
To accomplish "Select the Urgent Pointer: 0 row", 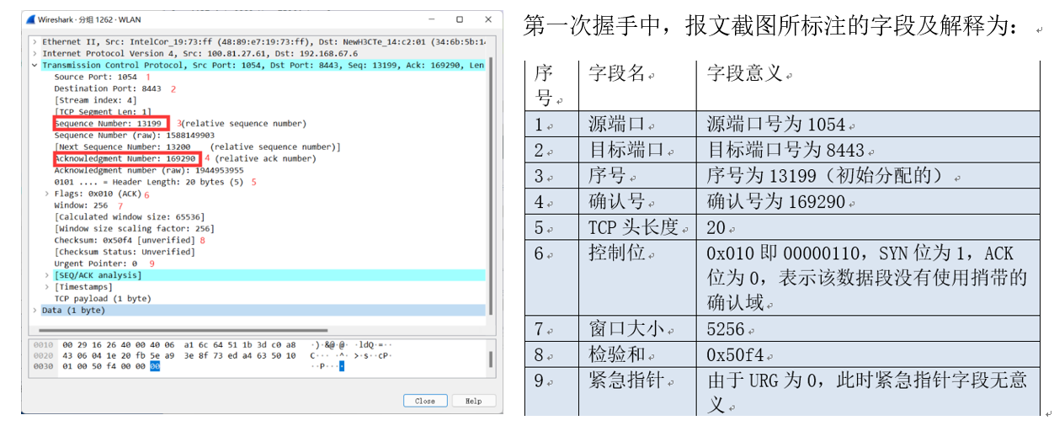I will click(x=95, y=263).
